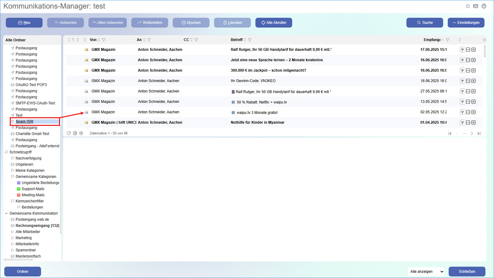Collapse the Gemeinsame Kommunikation folder group
The image size is (494, 278).
click(x=6, y=213)
